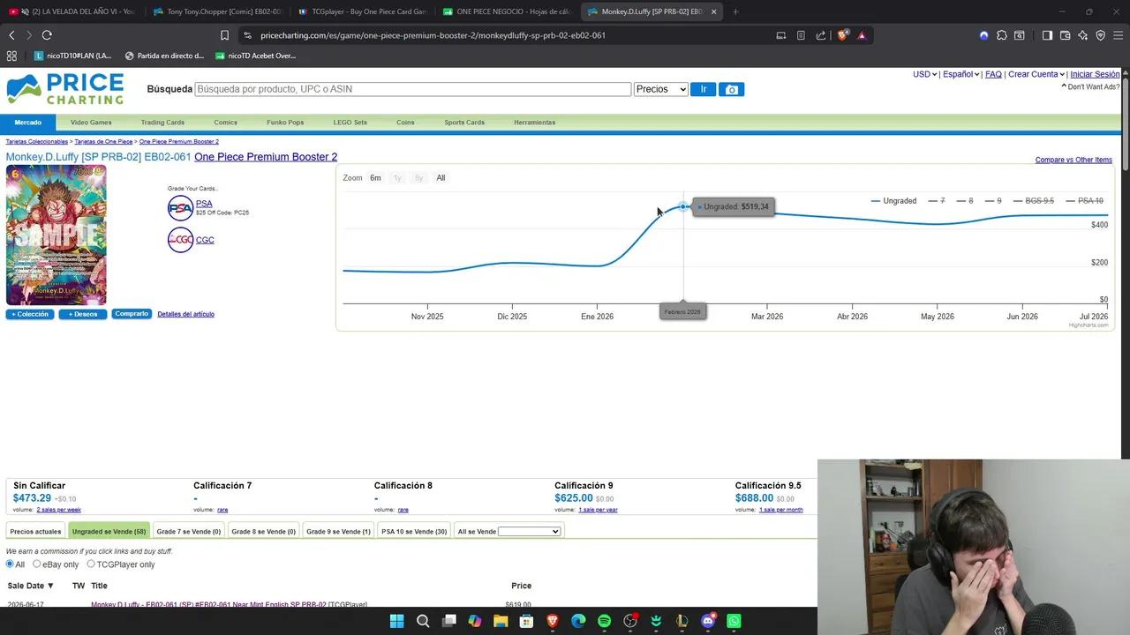Click the camera search icon button

731,89
